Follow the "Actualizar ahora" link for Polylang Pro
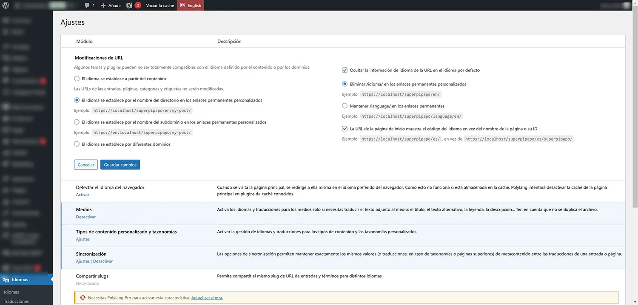Viewport: 638px width, 305px height. click(207, 297)
